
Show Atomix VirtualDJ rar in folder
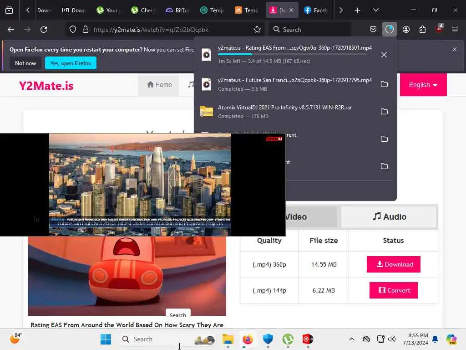click(x=384, y=112)
